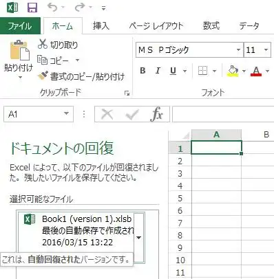Apply cell borders with the border icon

[x=202, y=71]
